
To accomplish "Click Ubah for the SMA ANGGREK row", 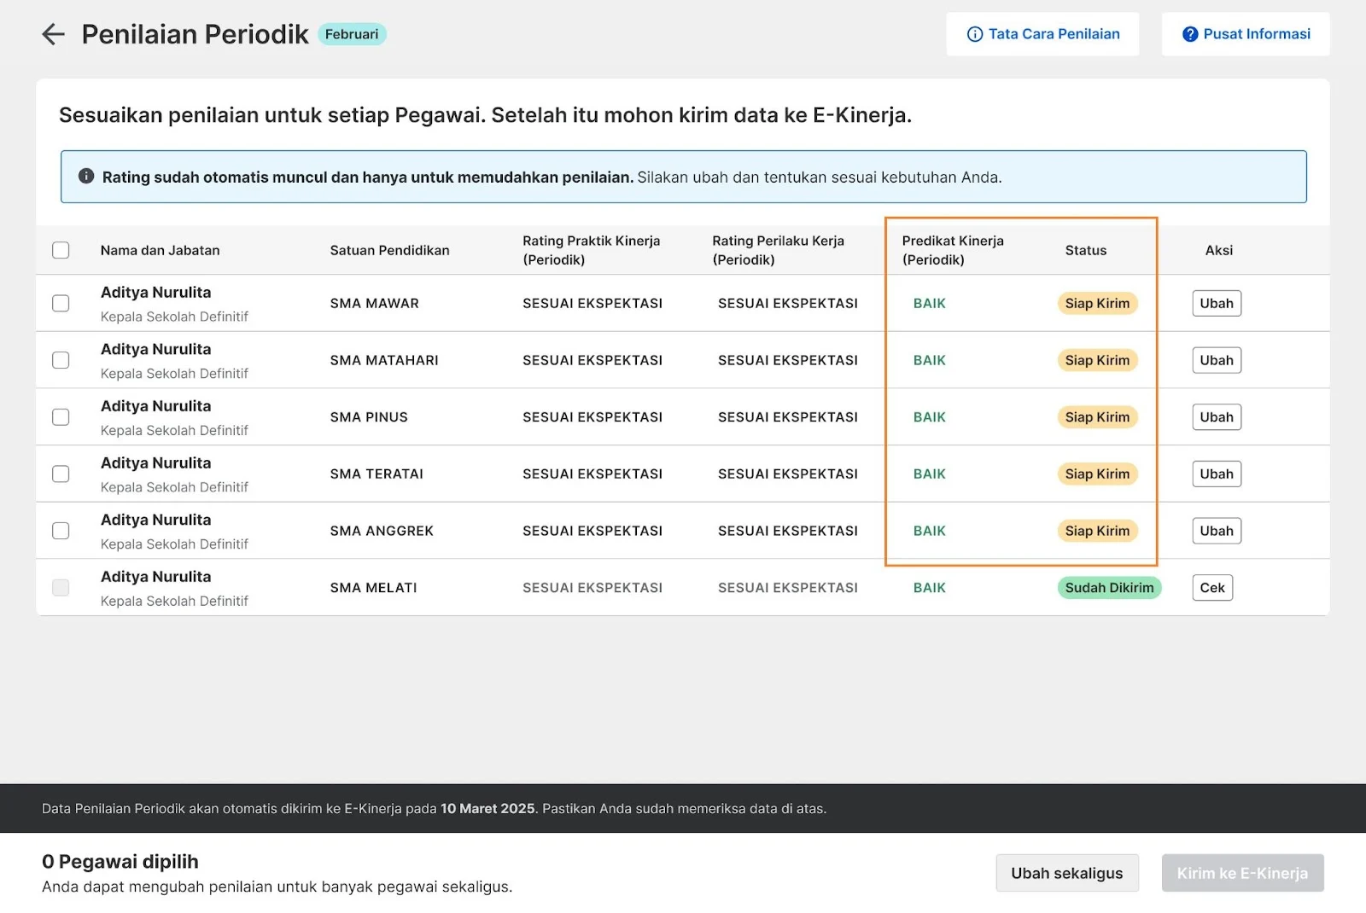I will [1217, 531].
